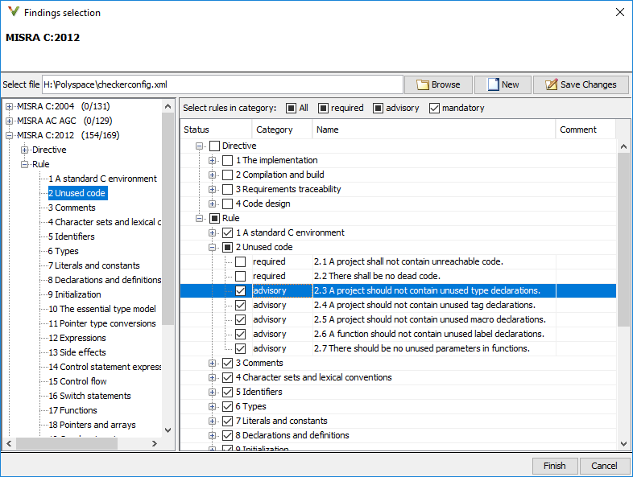Uncheck rule 2.7 unused parameters checkbox
633x477 pixels.
point(240,349)
